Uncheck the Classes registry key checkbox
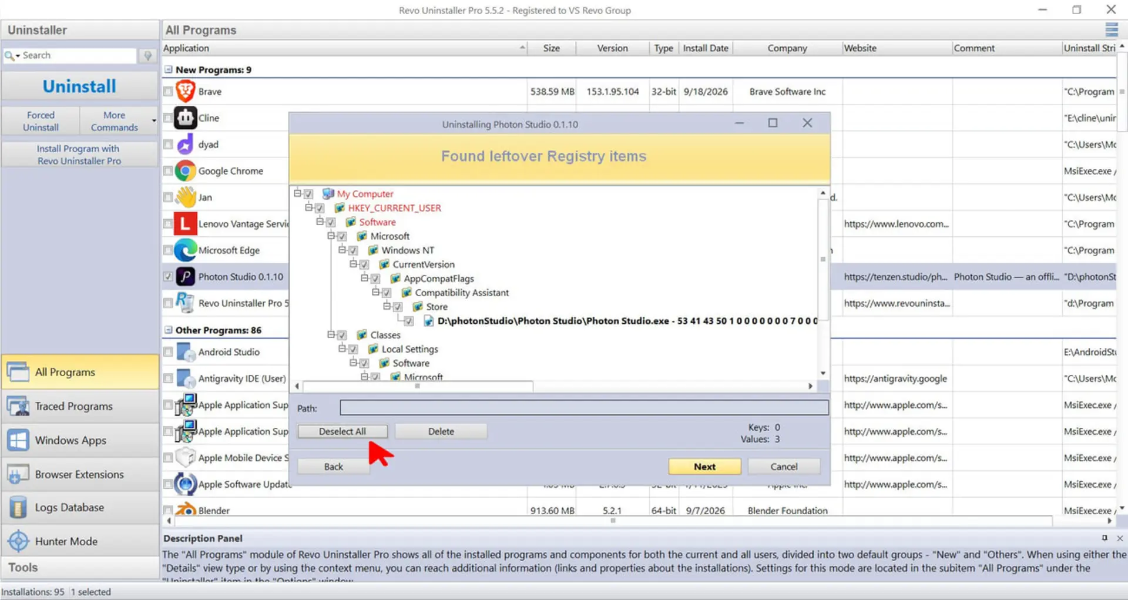 coord(342,335)
